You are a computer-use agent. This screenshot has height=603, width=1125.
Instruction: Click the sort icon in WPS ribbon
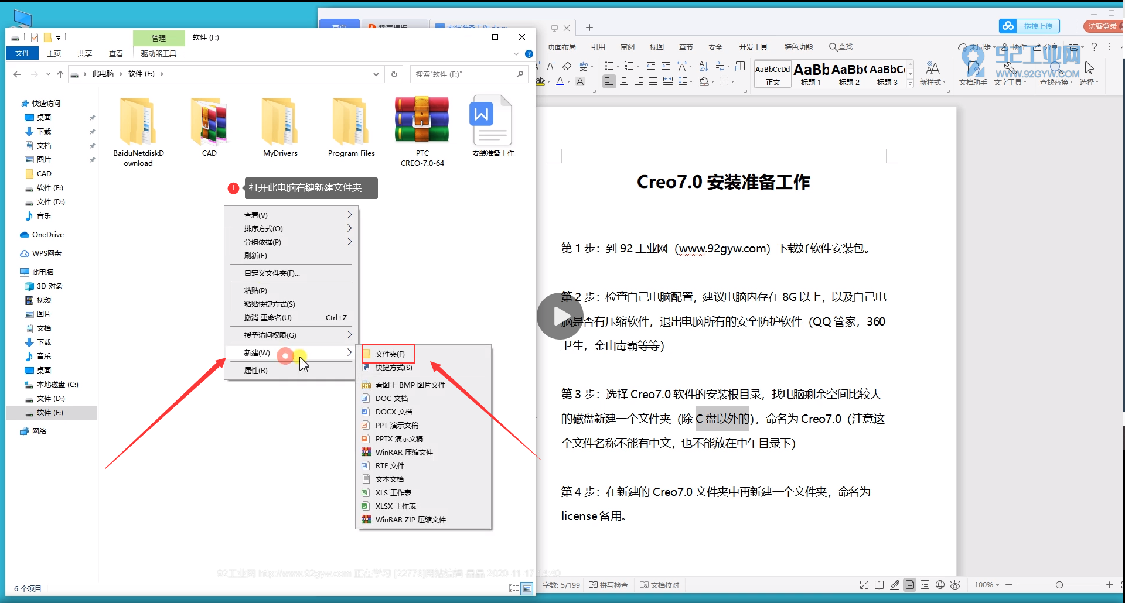pos(704,66)
